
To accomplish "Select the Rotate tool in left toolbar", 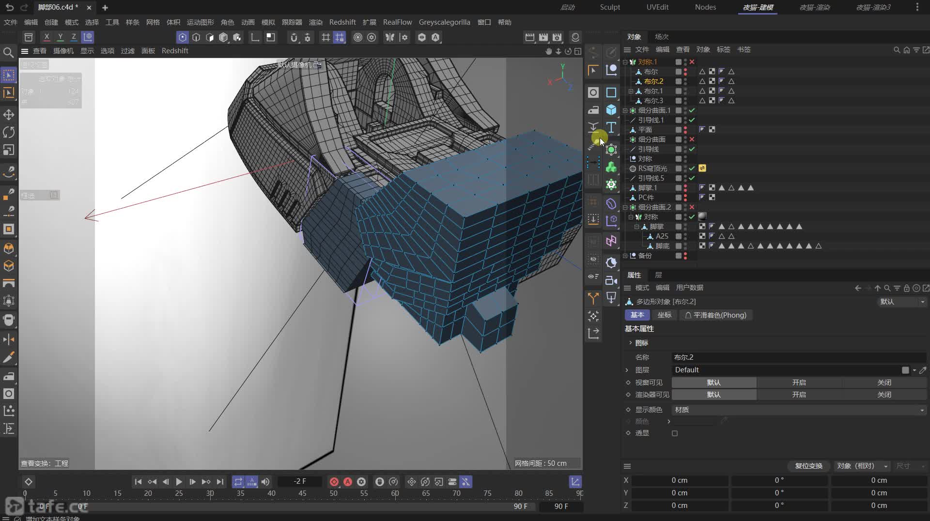I will point(9,132).
